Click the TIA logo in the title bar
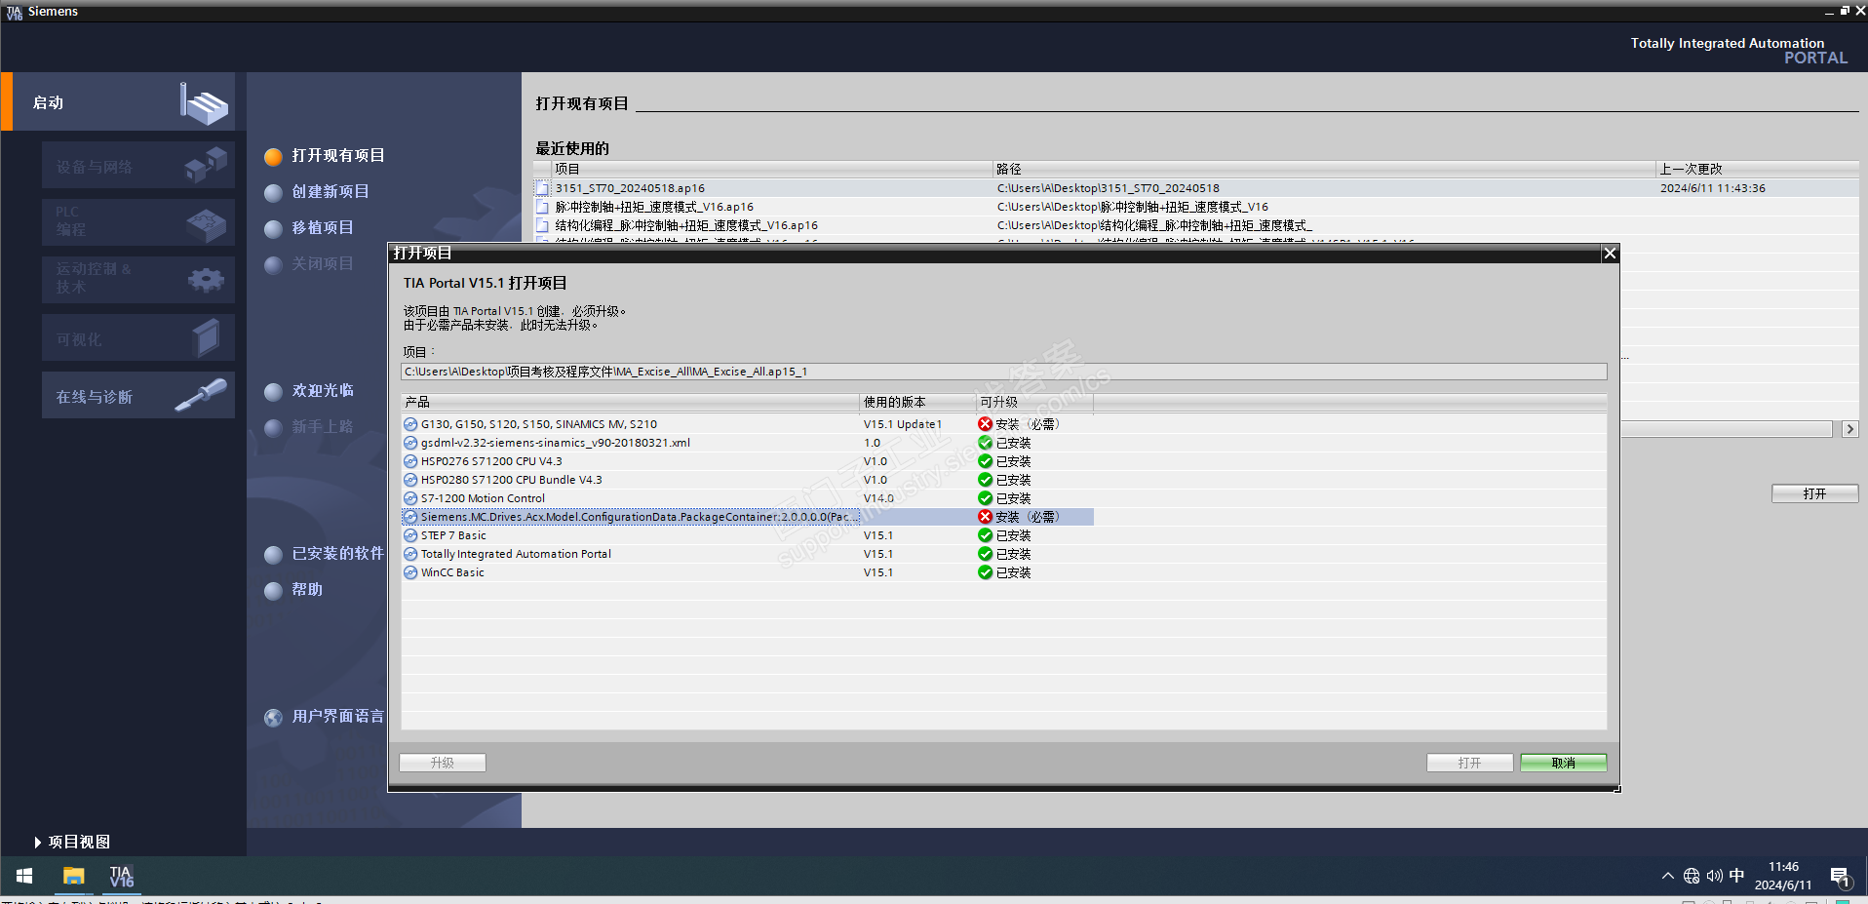 coord(14,12)
